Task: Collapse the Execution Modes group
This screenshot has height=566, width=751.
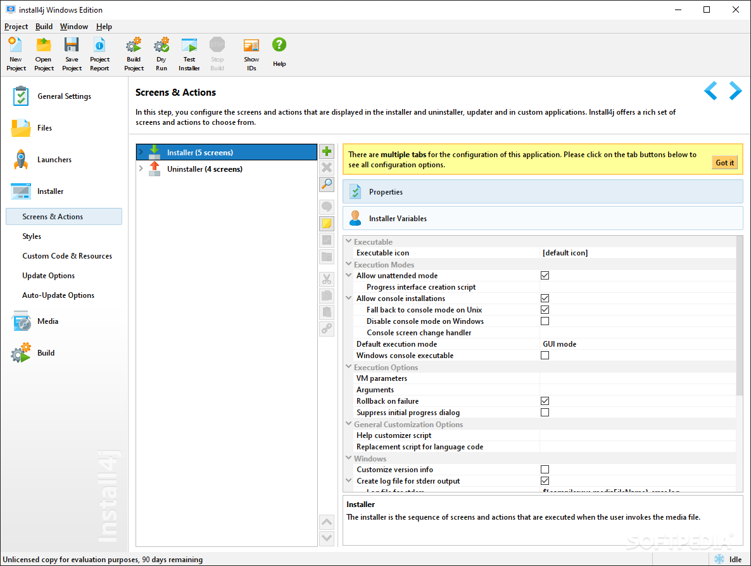Action: 349,264
